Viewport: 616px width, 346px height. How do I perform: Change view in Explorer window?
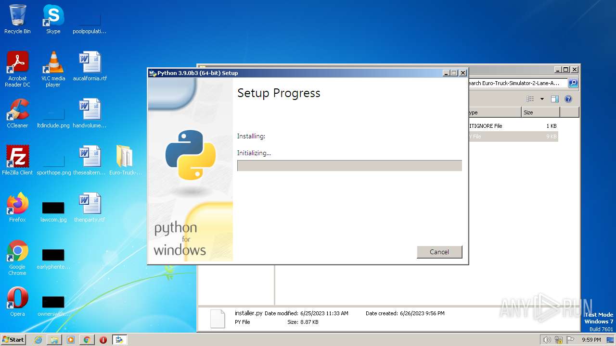tap(530, 99)
